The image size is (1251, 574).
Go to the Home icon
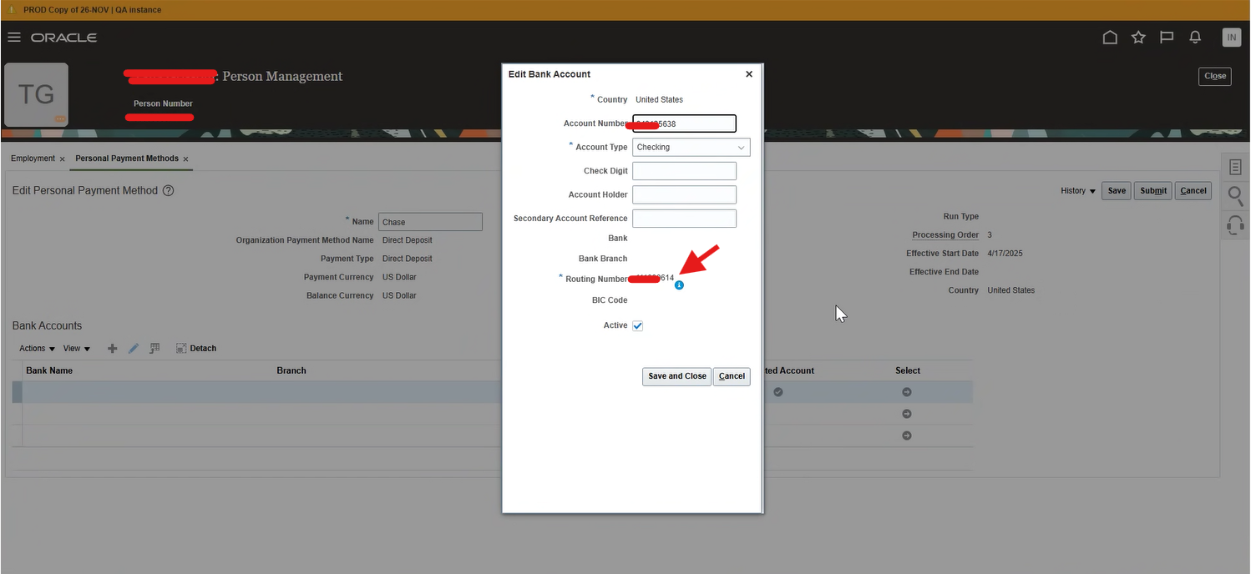click(x=1110, y=38)
